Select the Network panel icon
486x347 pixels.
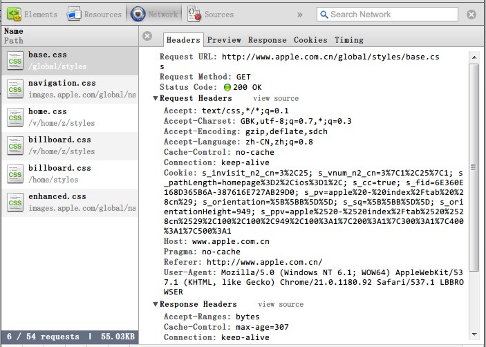(138, 15)
